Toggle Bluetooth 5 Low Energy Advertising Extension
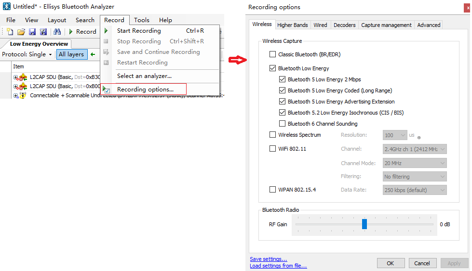This screenshot has height=271, width=472. [282, 102]
